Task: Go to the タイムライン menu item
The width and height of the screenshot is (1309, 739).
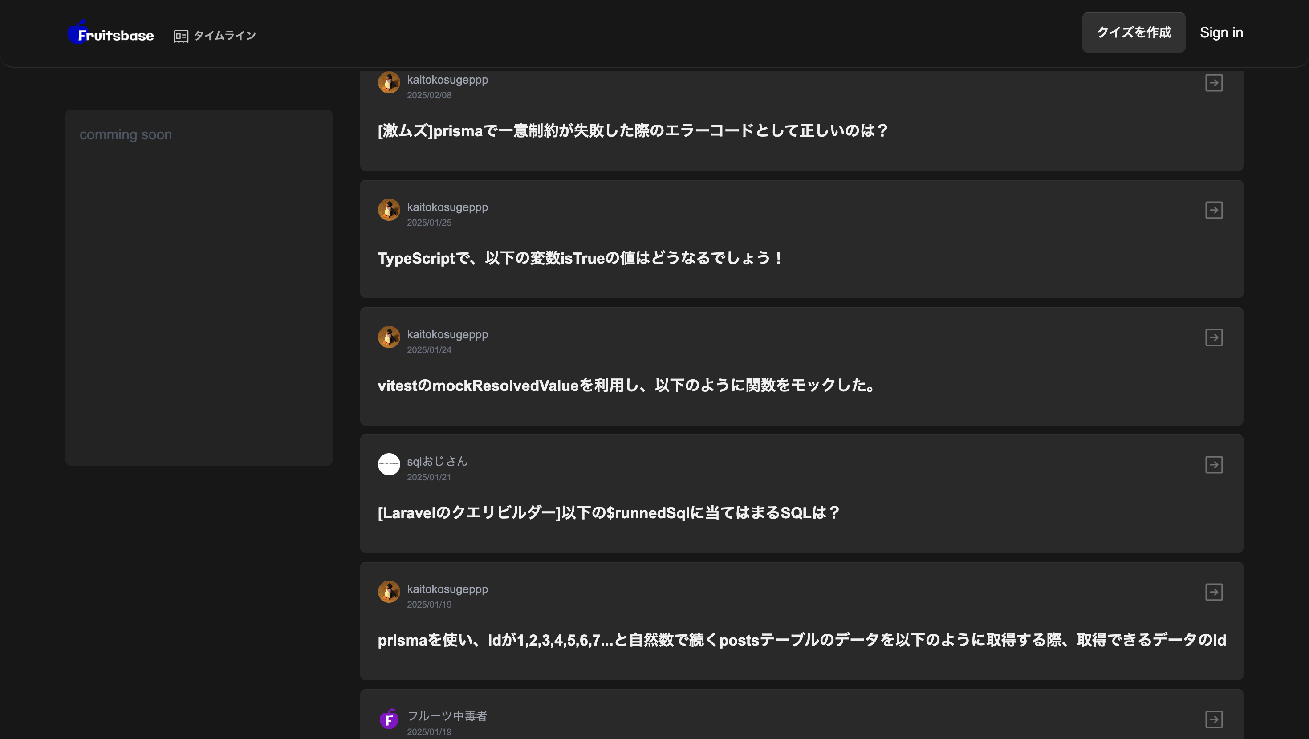Action: [x=215, y=36]
